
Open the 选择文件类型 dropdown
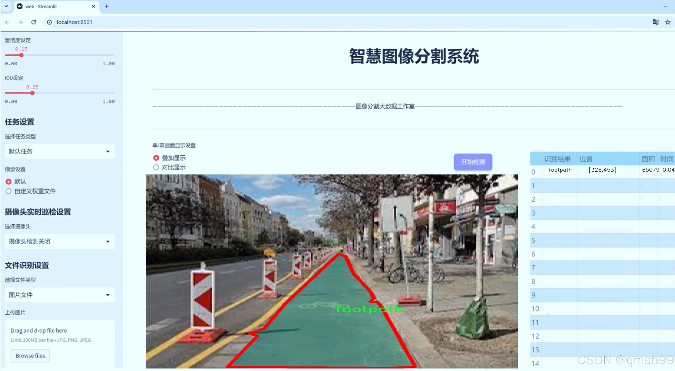click(x=60, y=295)
